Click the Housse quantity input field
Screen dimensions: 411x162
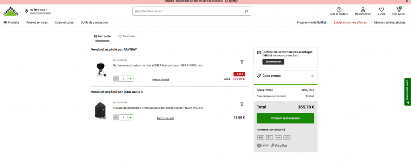[123, 118]
